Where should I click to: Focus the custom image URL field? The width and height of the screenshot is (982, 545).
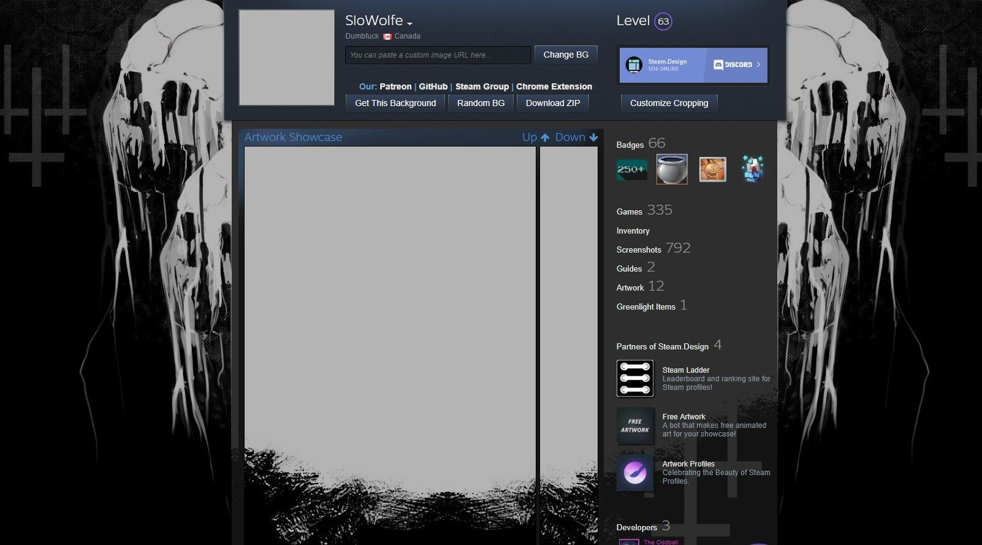(x=438, y=55)
